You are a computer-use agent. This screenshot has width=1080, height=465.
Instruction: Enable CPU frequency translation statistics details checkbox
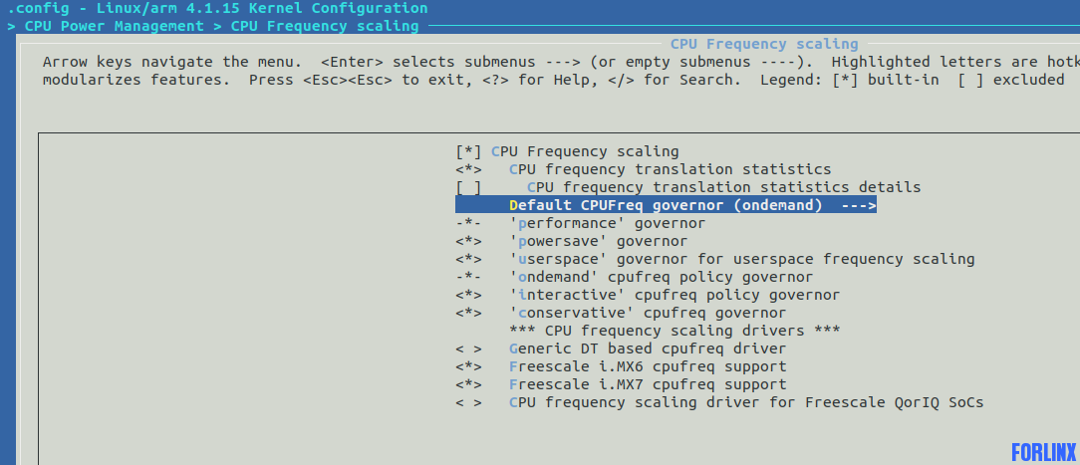468,187
